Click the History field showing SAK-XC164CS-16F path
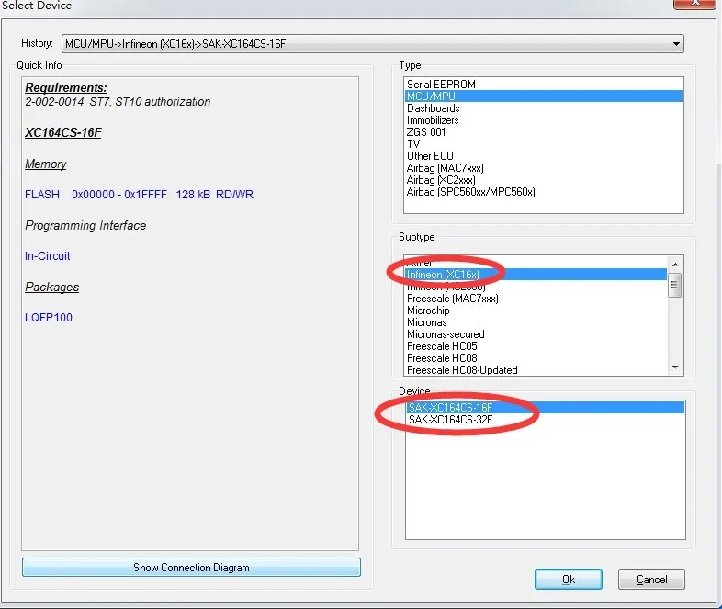Viewport: 722px width, 609px height. point(372,44)
